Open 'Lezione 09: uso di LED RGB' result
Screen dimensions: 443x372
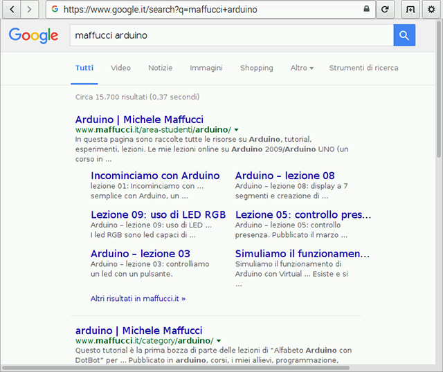(x=158, y=214)
